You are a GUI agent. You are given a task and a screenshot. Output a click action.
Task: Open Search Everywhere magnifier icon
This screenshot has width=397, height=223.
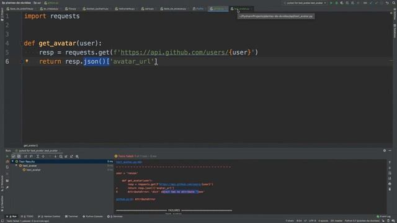coord(394,2)
